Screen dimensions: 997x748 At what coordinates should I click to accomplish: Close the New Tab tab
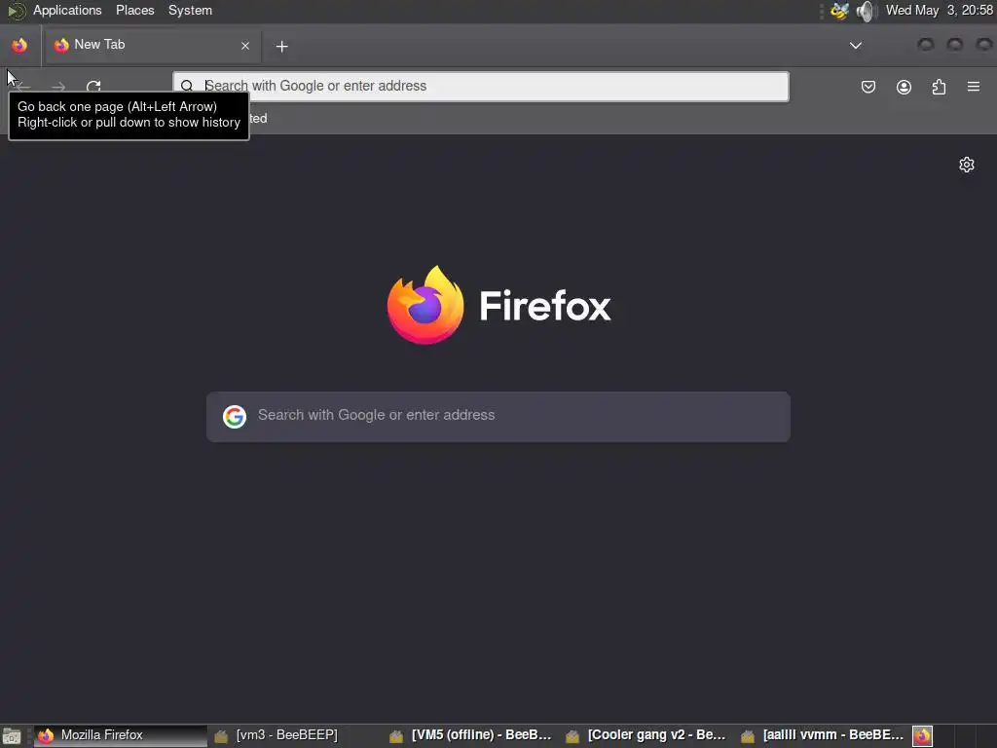click(x=245, y=46)
